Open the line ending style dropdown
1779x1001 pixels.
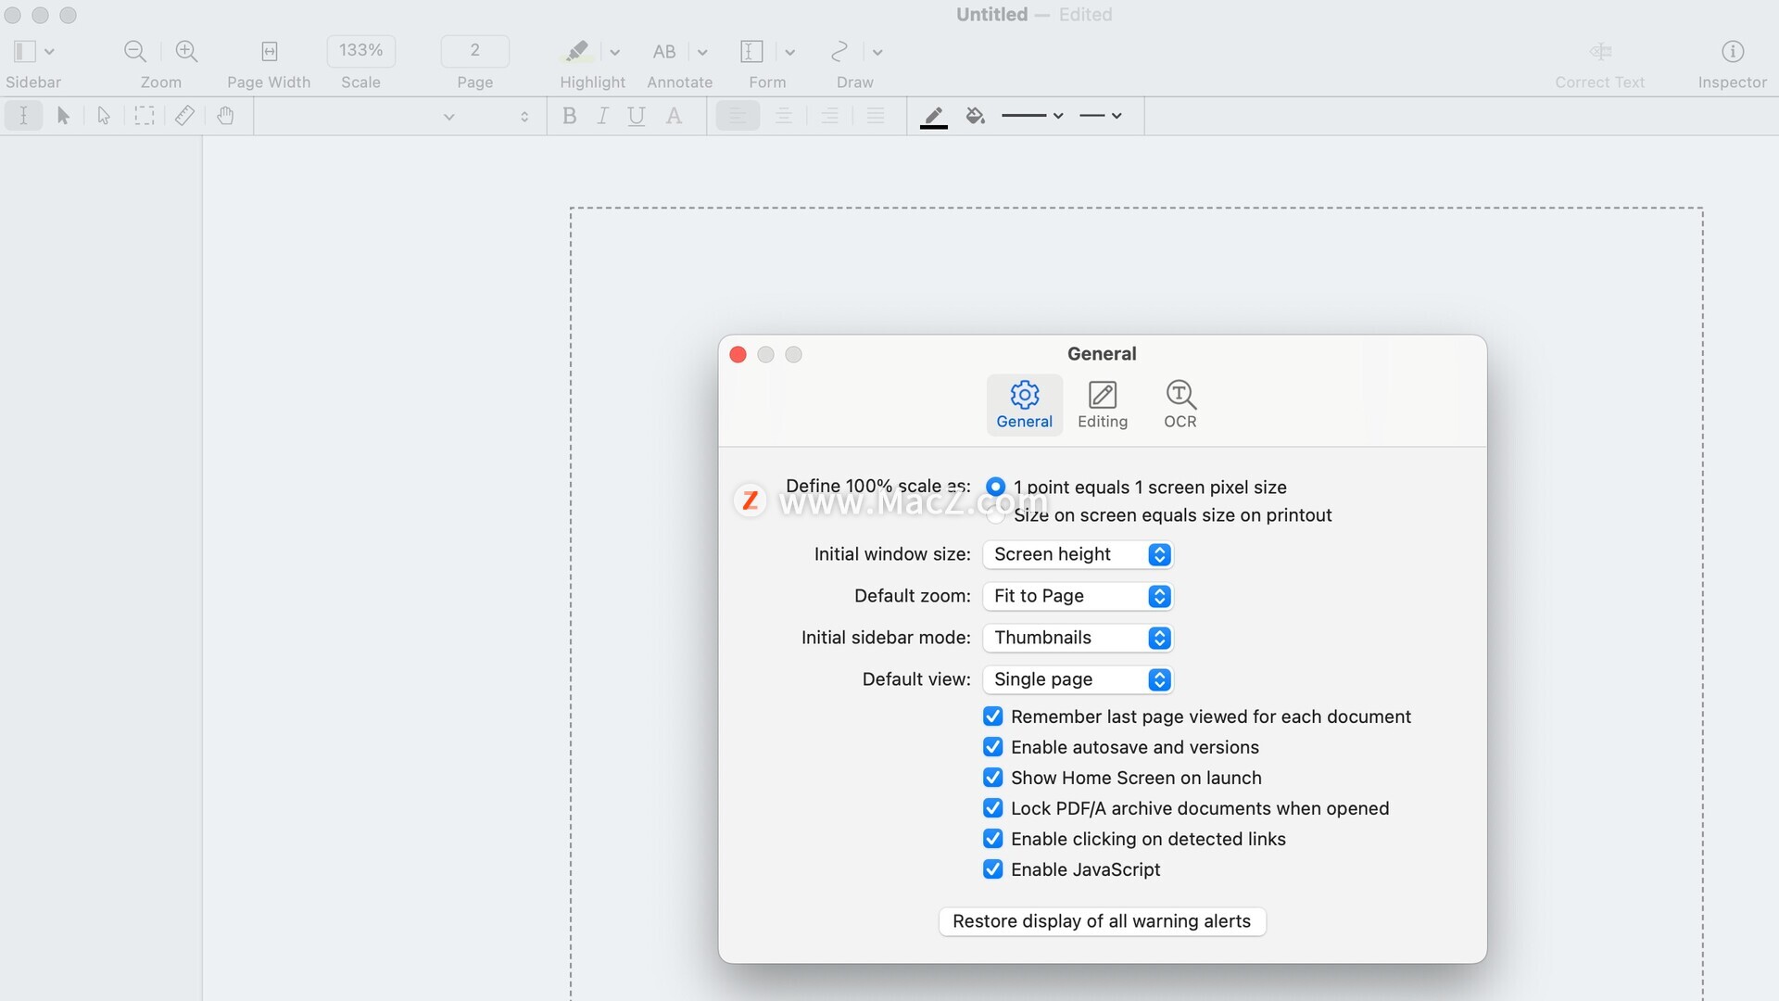click(1101, 116)
